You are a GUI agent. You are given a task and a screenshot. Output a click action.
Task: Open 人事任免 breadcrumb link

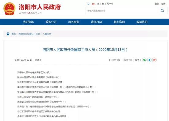[47, 34]
